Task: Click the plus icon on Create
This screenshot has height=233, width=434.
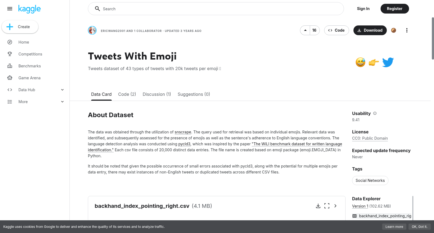Action: [10, 27]
